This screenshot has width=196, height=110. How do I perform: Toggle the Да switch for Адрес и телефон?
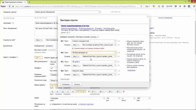click(39, 58)
